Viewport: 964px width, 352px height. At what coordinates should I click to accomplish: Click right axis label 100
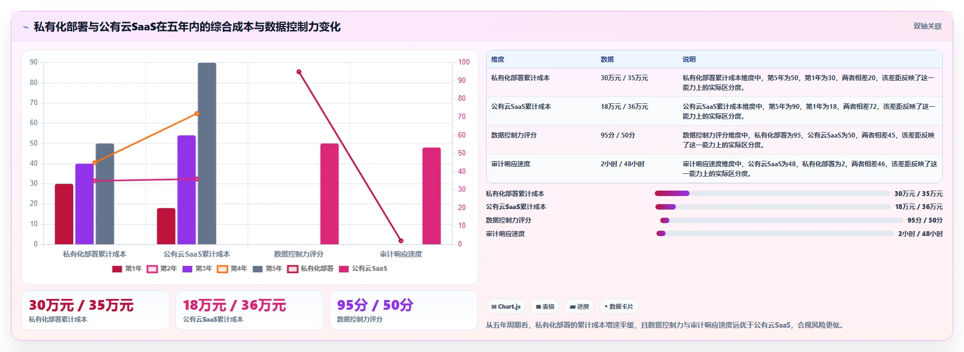464,62
